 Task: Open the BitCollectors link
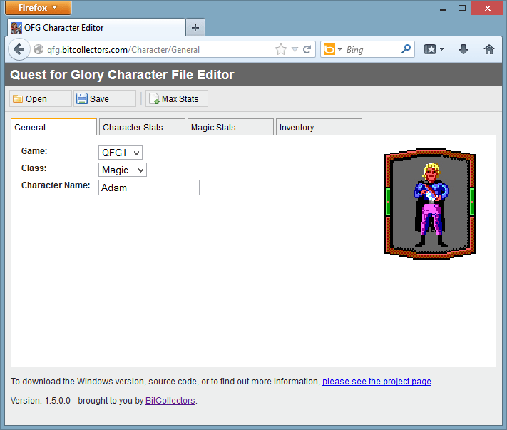coord(170,400)
